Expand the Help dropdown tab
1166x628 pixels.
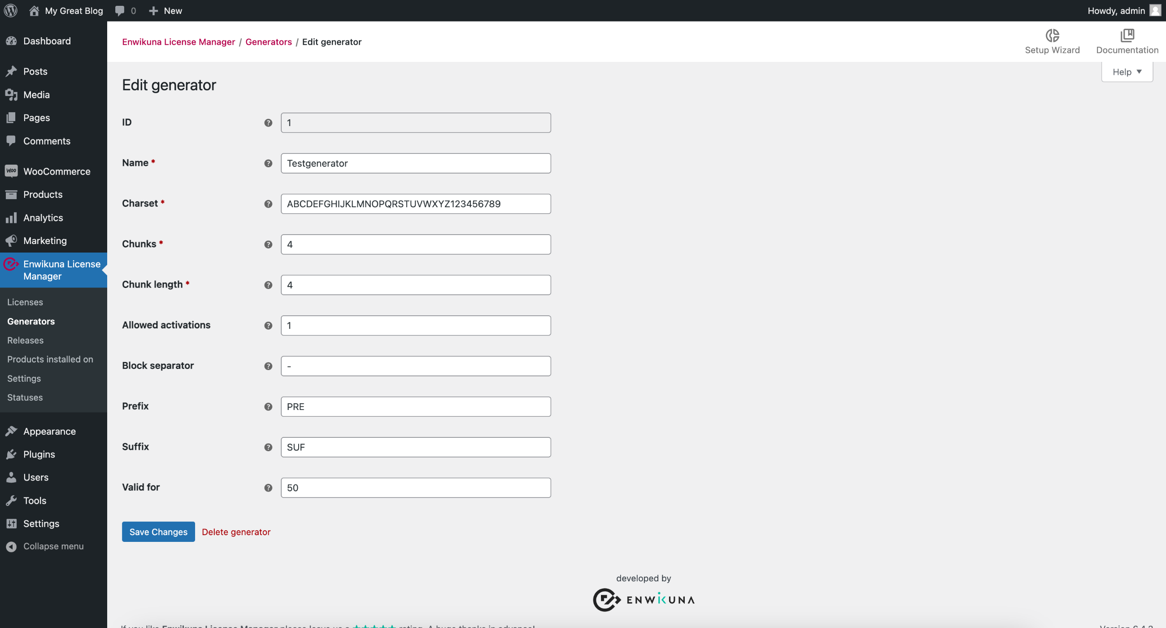tap(1127, 72)
